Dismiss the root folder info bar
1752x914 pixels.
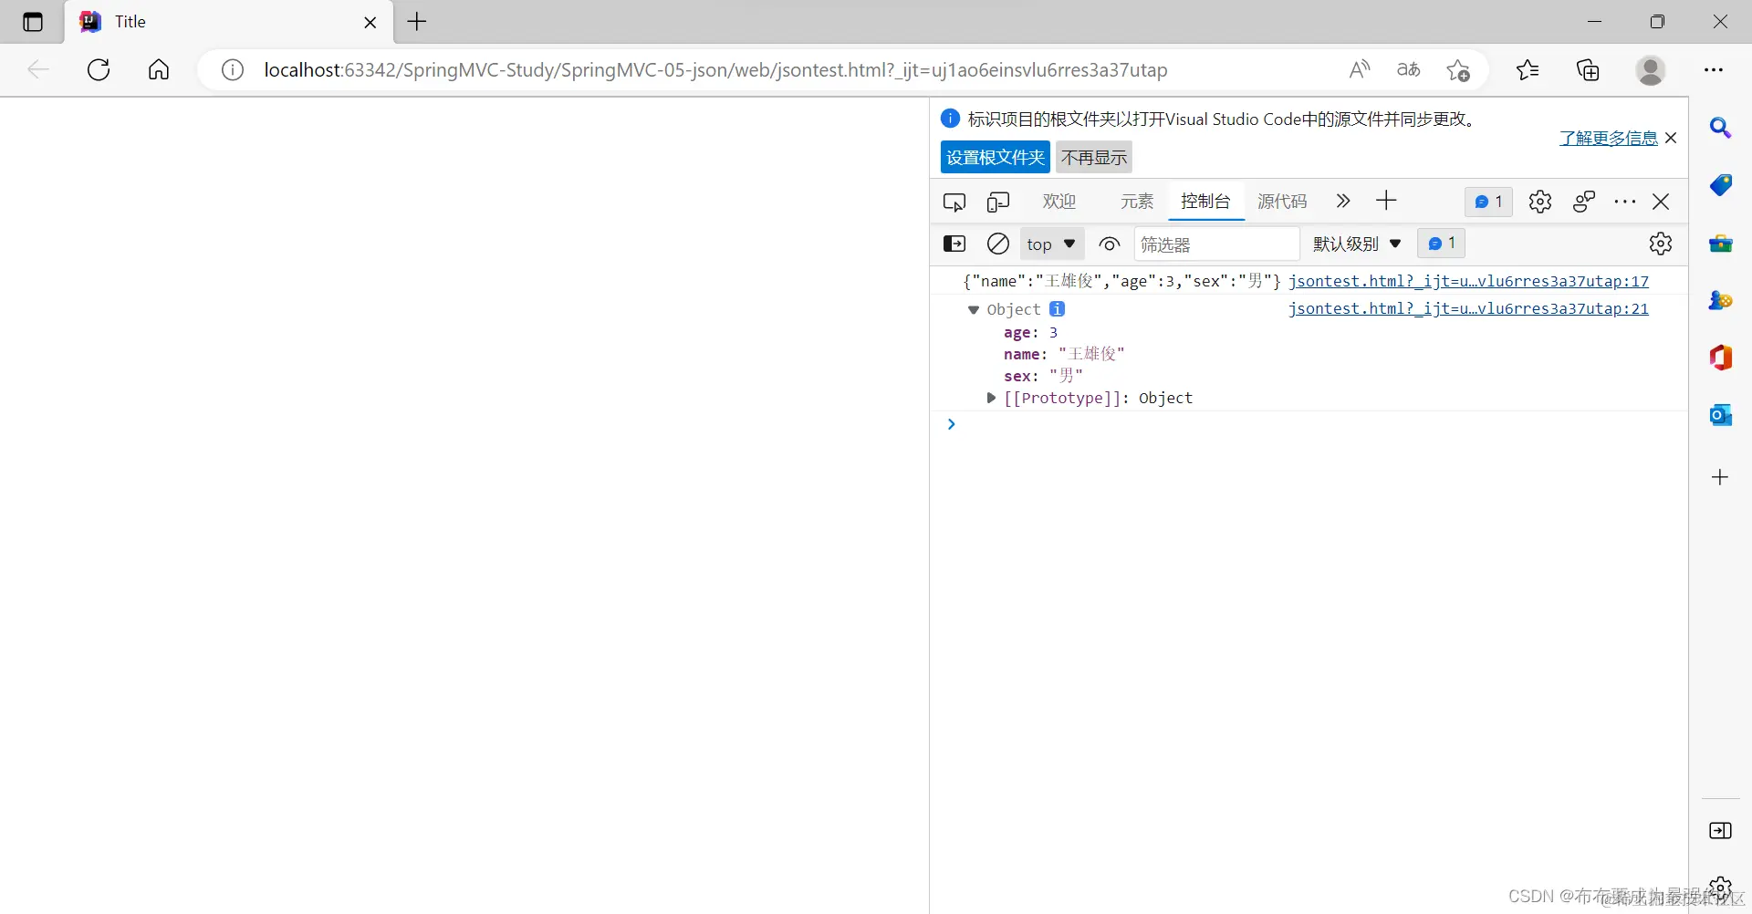pyautogui.click(x=1671, y=138)
